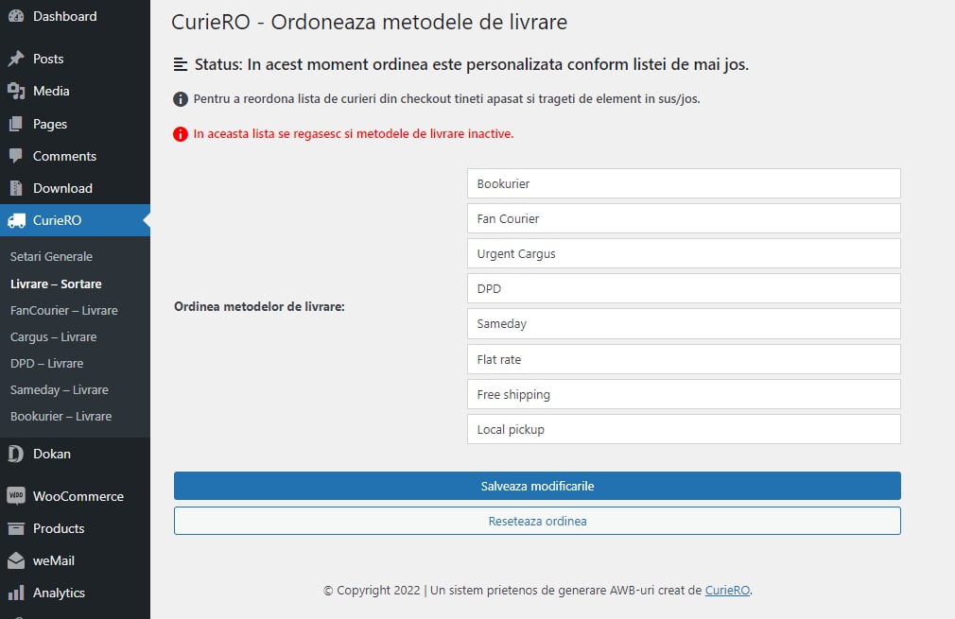Open the CurieRO footer link

pyautogui.click(x=727, y=590)
